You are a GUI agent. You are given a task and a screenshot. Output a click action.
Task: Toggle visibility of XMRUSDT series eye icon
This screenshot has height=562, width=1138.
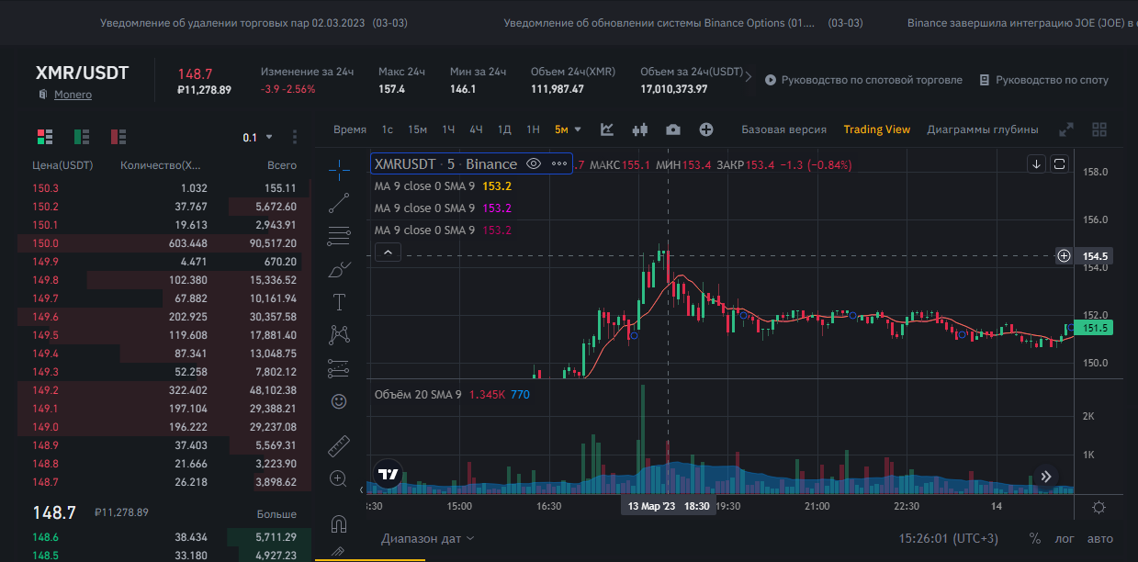(x=534, y=163)
